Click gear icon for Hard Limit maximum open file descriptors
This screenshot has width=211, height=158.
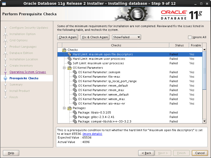tap(69, 54)
